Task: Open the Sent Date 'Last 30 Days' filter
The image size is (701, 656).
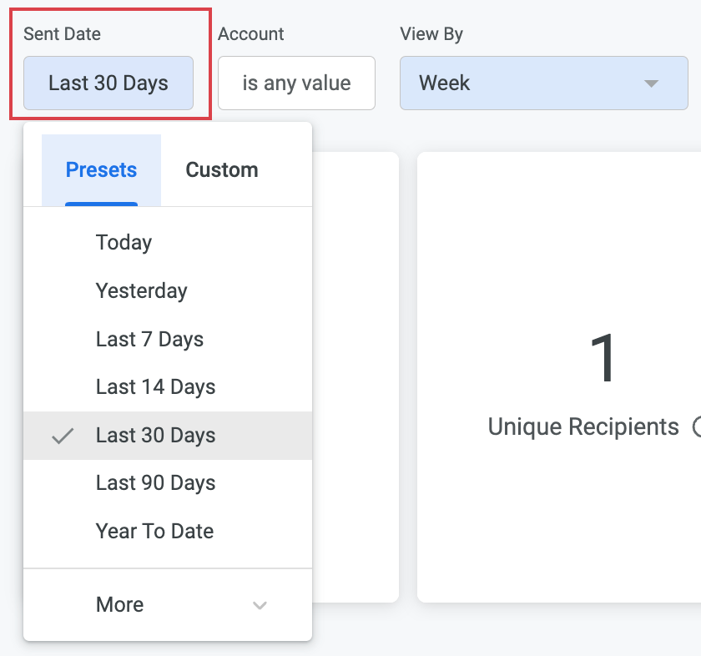Action: pos(108,83)
